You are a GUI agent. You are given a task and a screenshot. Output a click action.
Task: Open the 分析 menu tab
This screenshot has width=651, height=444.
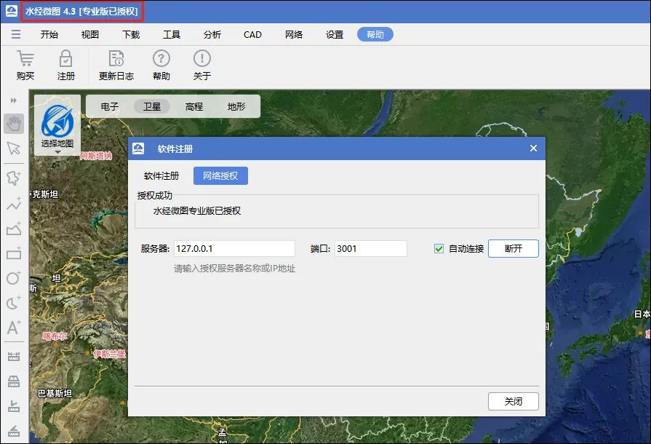[212, 34]
